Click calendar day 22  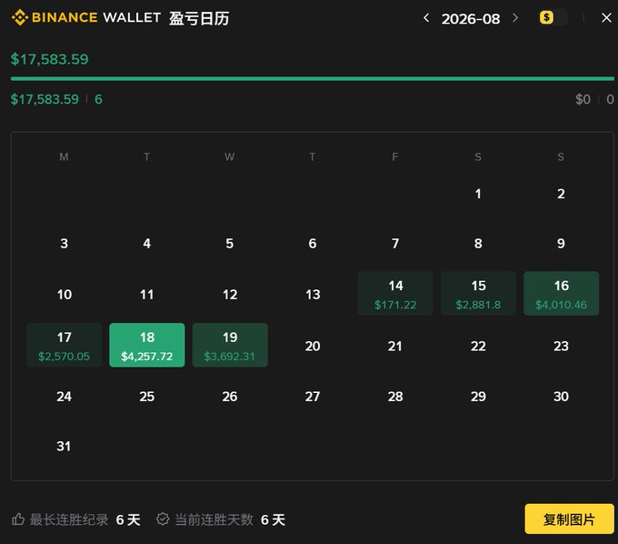(478, 346)
